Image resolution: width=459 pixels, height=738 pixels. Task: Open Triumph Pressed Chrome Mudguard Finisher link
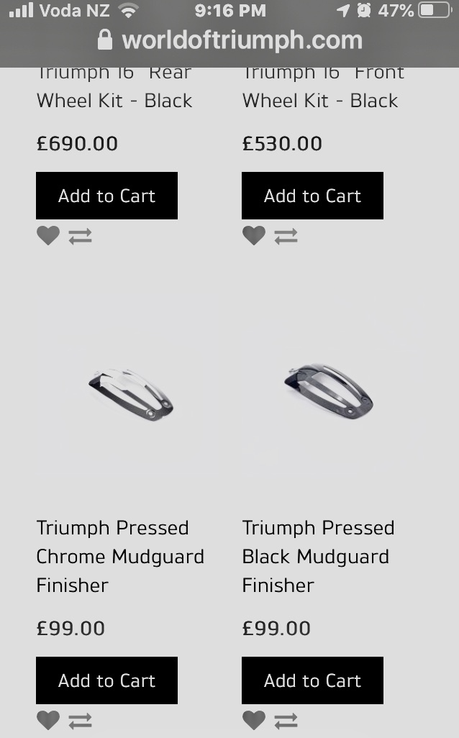point(119,557)
